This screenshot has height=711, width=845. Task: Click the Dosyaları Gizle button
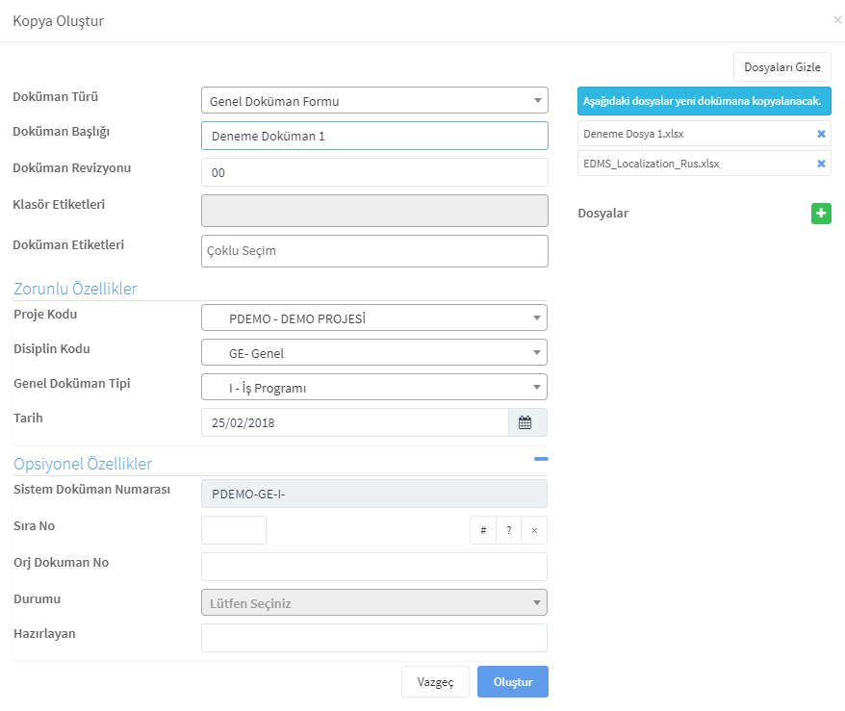781,67
